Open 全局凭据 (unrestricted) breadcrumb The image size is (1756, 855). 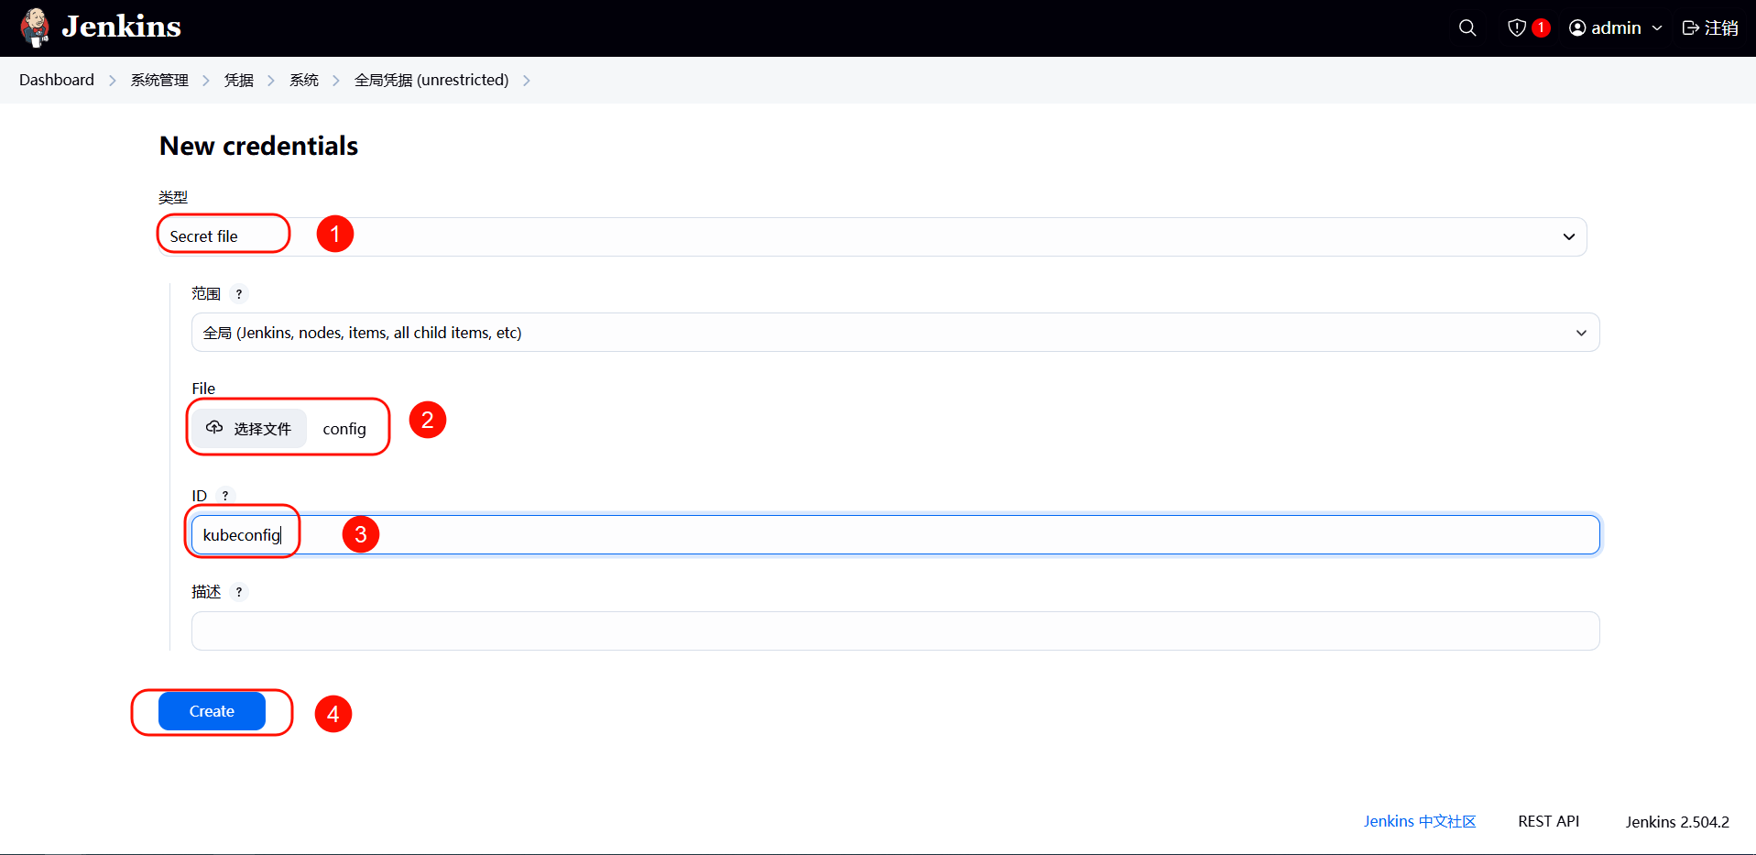coord(431,80)
